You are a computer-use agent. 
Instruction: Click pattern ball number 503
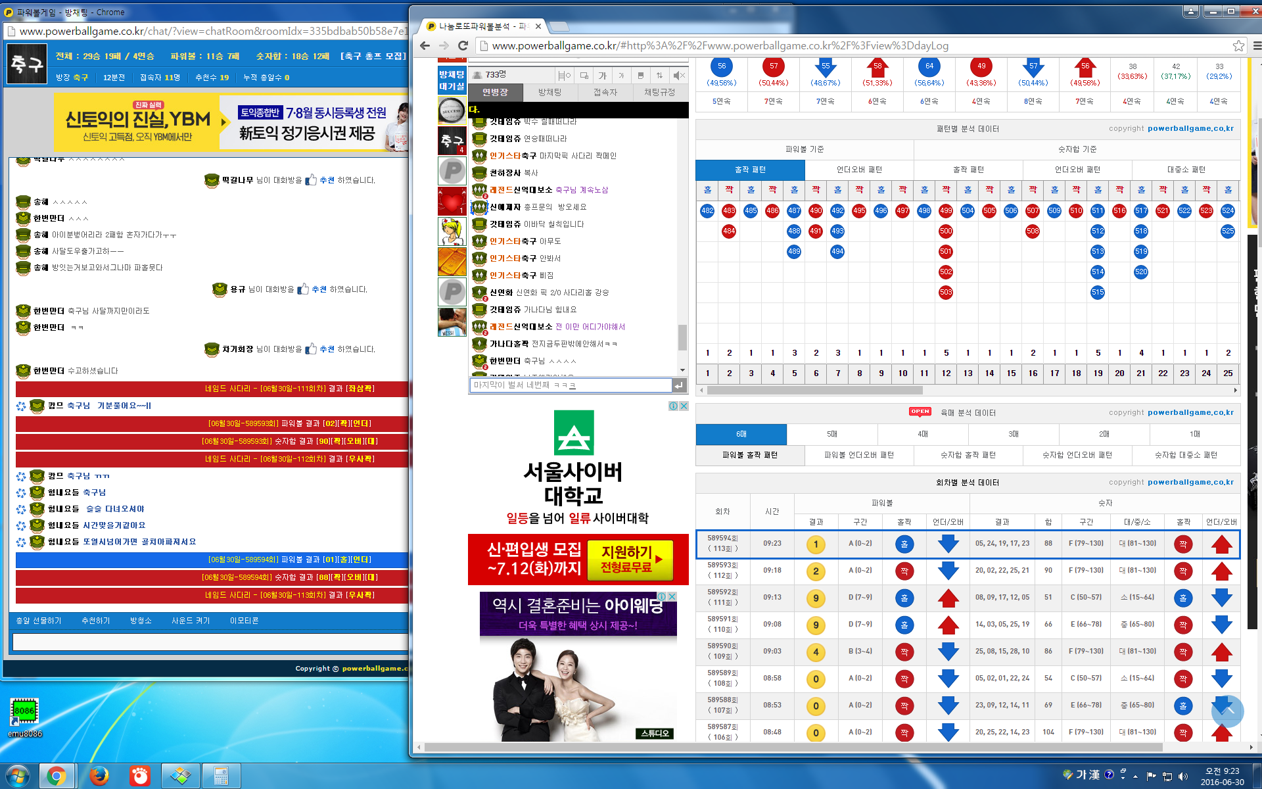[x=946, y=292]
